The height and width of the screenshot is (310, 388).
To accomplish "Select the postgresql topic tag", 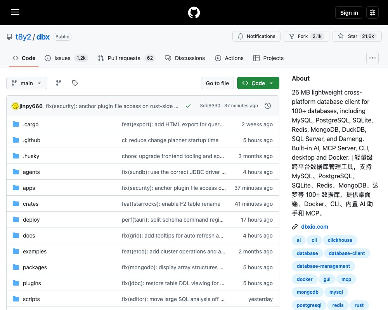I will tap(309, 305).
